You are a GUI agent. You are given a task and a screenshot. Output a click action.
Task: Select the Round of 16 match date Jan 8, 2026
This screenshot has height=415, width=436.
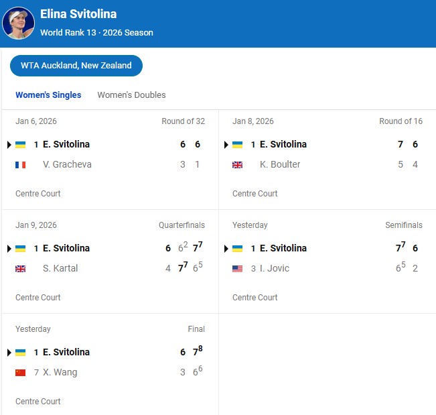click(253, 121)
